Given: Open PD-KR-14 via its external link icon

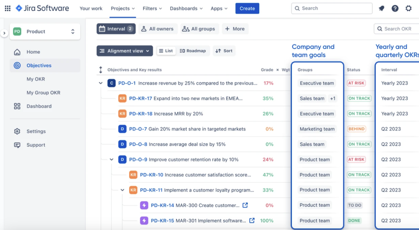Looking at the screenshot, I should (x=245, y=205).
